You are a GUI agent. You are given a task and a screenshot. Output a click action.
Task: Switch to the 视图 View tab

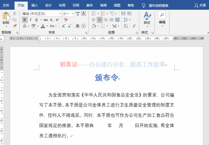(x=117, y=5)
